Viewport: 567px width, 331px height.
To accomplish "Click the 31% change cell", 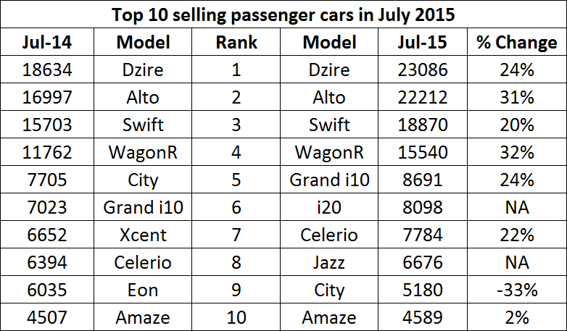I will click(x=517, y=97).
